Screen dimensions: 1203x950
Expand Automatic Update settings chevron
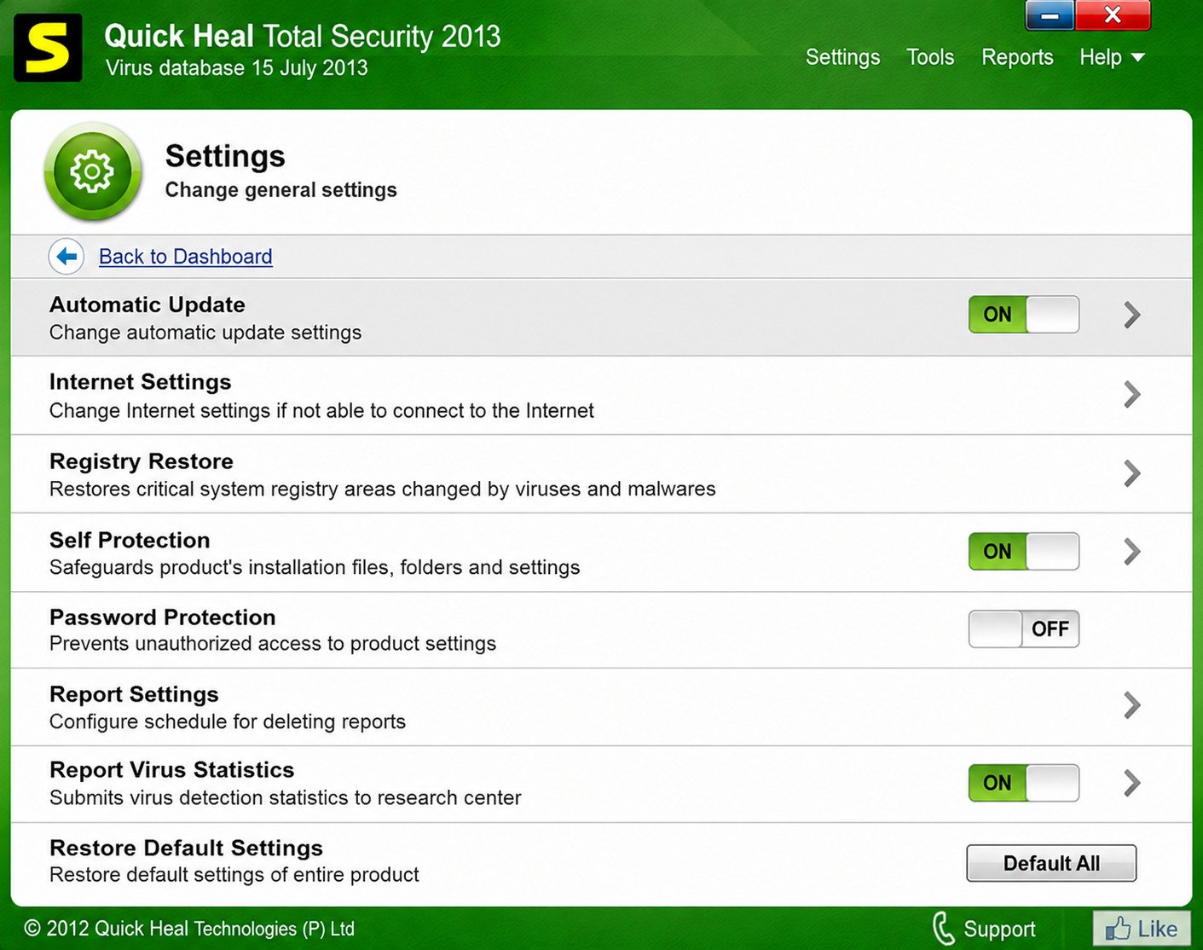(1132, 315)
